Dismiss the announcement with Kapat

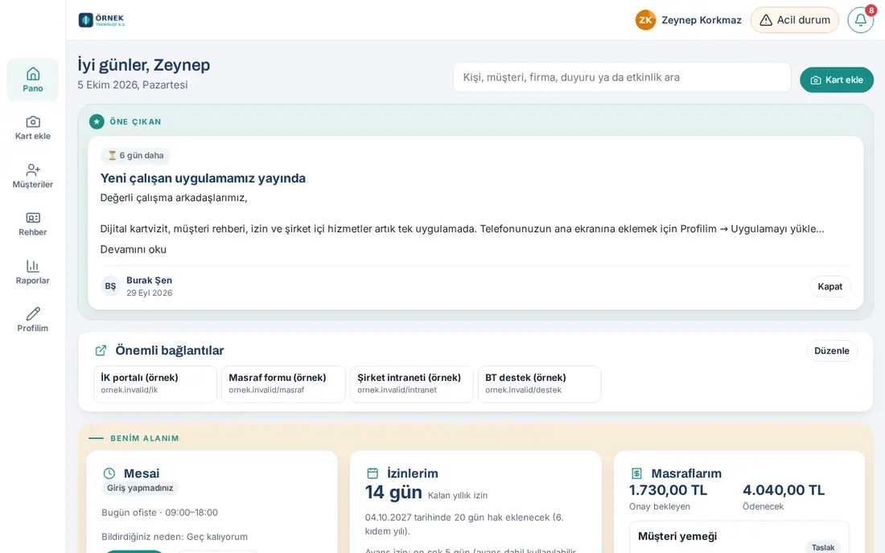tap(829, 286)
